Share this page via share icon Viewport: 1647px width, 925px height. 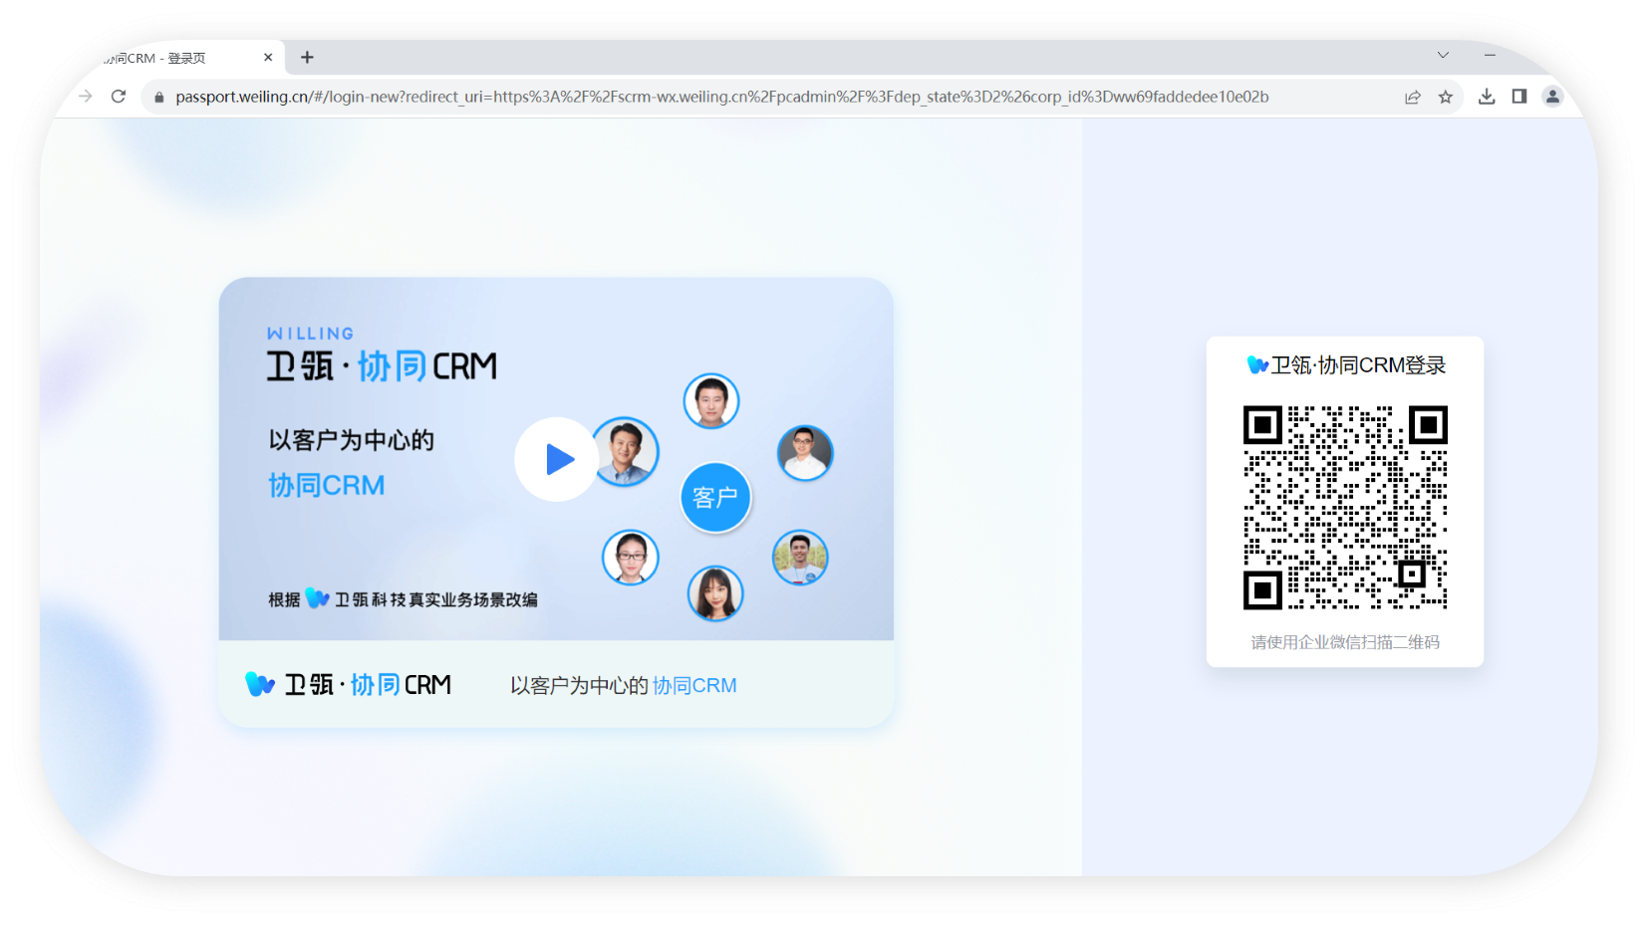pyautogui.click(x=1413, y=97)
